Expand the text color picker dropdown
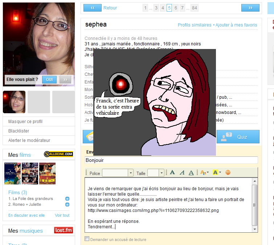The width and height of the screenshot is (274, 245). tap(204, 173)
